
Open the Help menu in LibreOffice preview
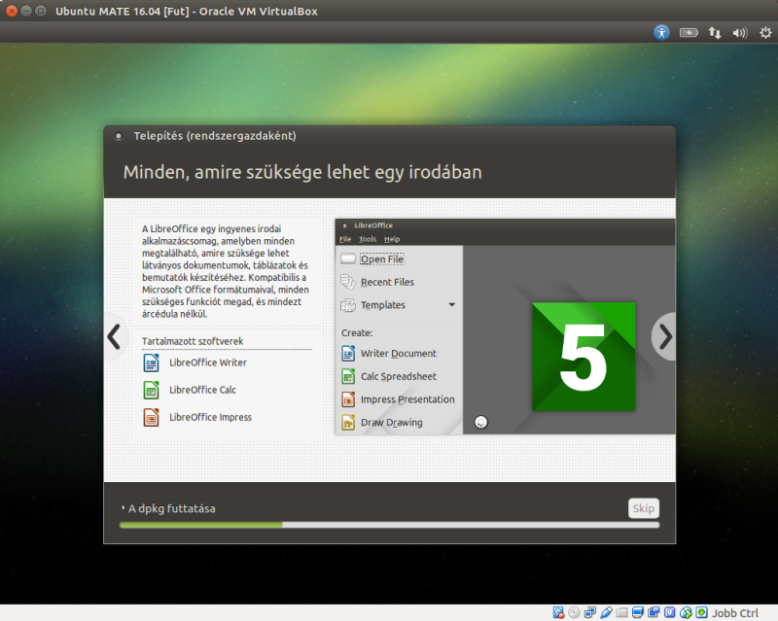[x=392, y=239]
